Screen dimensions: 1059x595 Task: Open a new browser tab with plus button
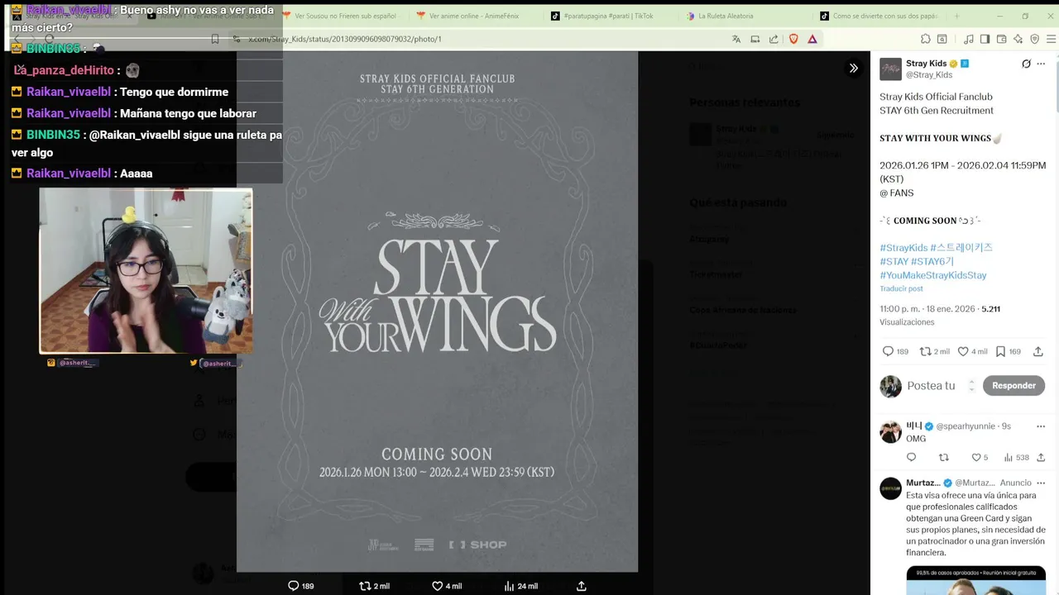956,16
